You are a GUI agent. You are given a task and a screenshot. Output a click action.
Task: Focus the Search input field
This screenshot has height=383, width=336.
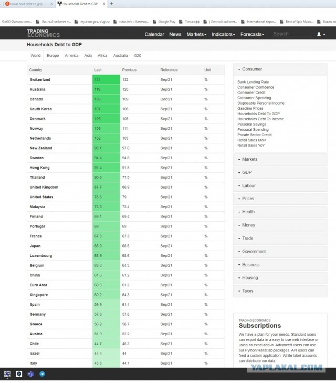point(292,34)
